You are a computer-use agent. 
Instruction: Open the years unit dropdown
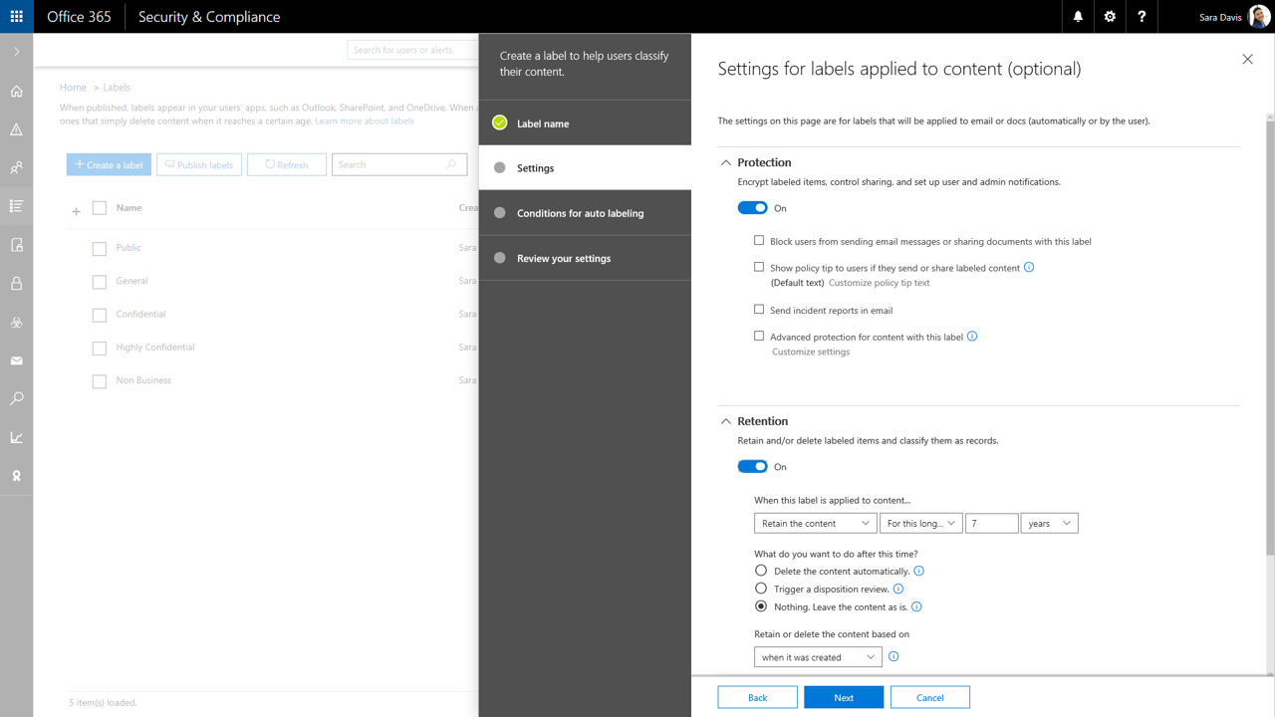[1049, 523]
